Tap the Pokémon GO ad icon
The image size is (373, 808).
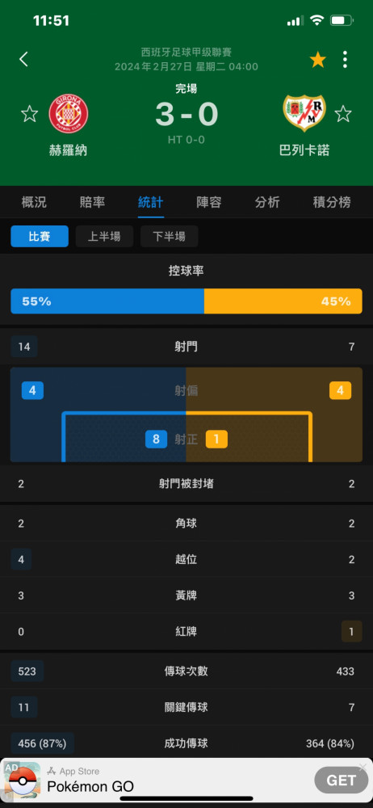[x=23, y=778]
